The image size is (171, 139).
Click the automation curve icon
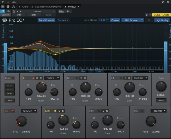coord(8,11)
